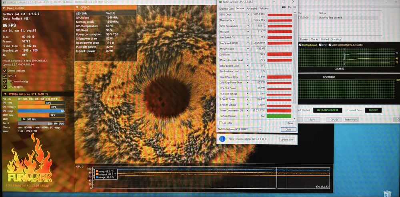The height and width of the screenshot is (197, 400).
Task: Click the GPU-Z scrollbar down arrow
Action: [x=295, y=119]
